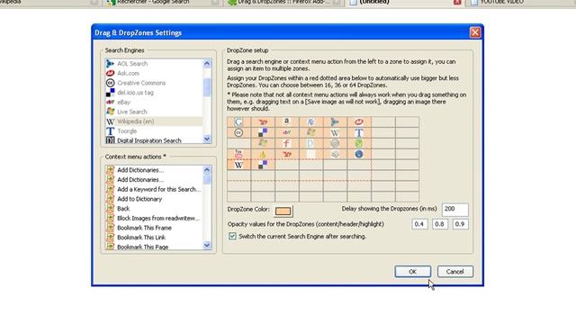The width and height of the screenshot is (576, 324).
Task: Select 'Bookmark This Page' action
Action: click(x=153, y=247)
